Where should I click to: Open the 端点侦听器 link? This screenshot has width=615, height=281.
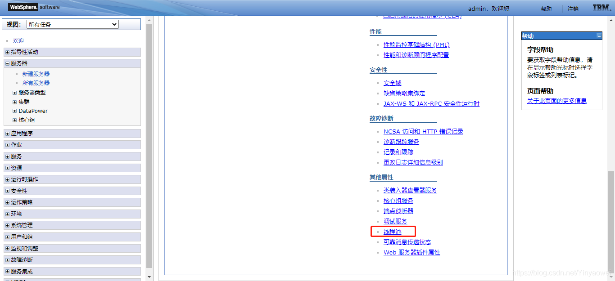(x=398, y=211)
